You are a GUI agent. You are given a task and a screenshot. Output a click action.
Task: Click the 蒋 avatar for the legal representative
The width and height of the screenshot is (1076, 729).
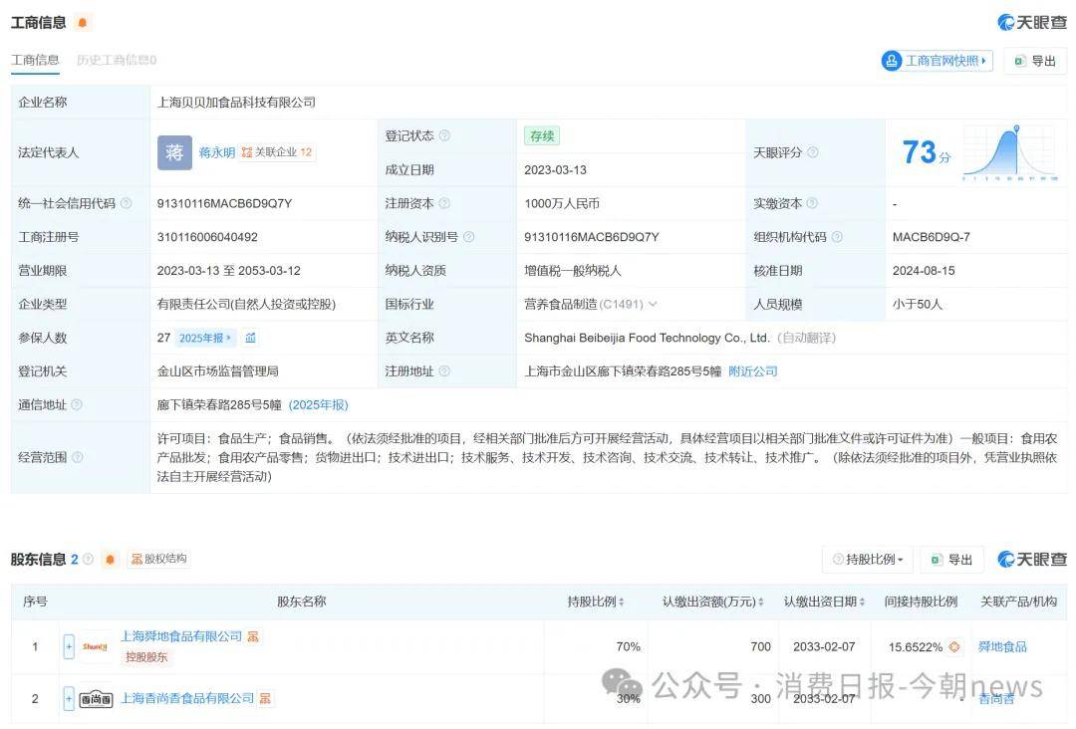174,152
